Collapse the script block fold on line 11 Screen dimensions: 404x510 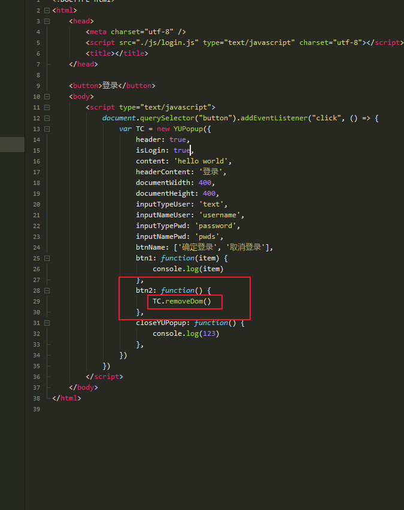pos(47,107)
